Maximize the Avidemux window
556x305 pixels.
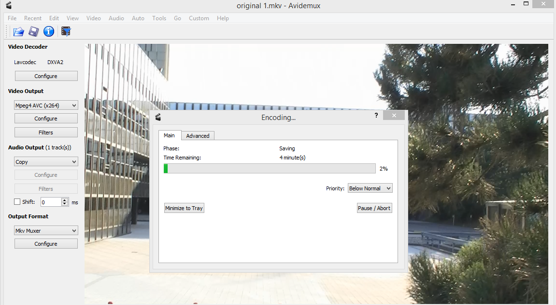pyautogui.click(x=526, y=4)
